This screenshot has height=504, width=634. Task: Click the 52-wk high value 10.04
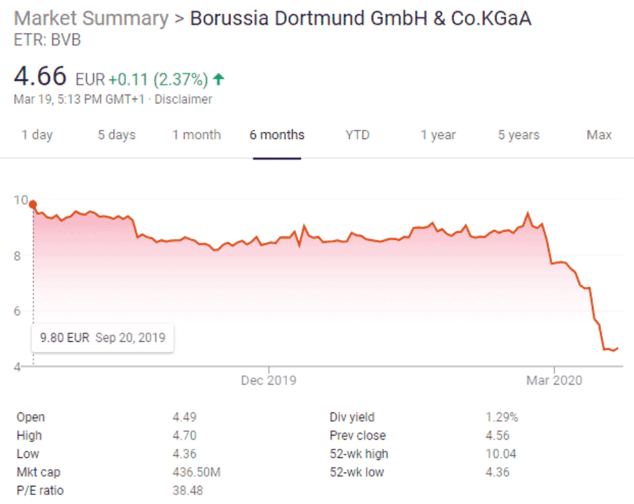click(x=501, y=454)
